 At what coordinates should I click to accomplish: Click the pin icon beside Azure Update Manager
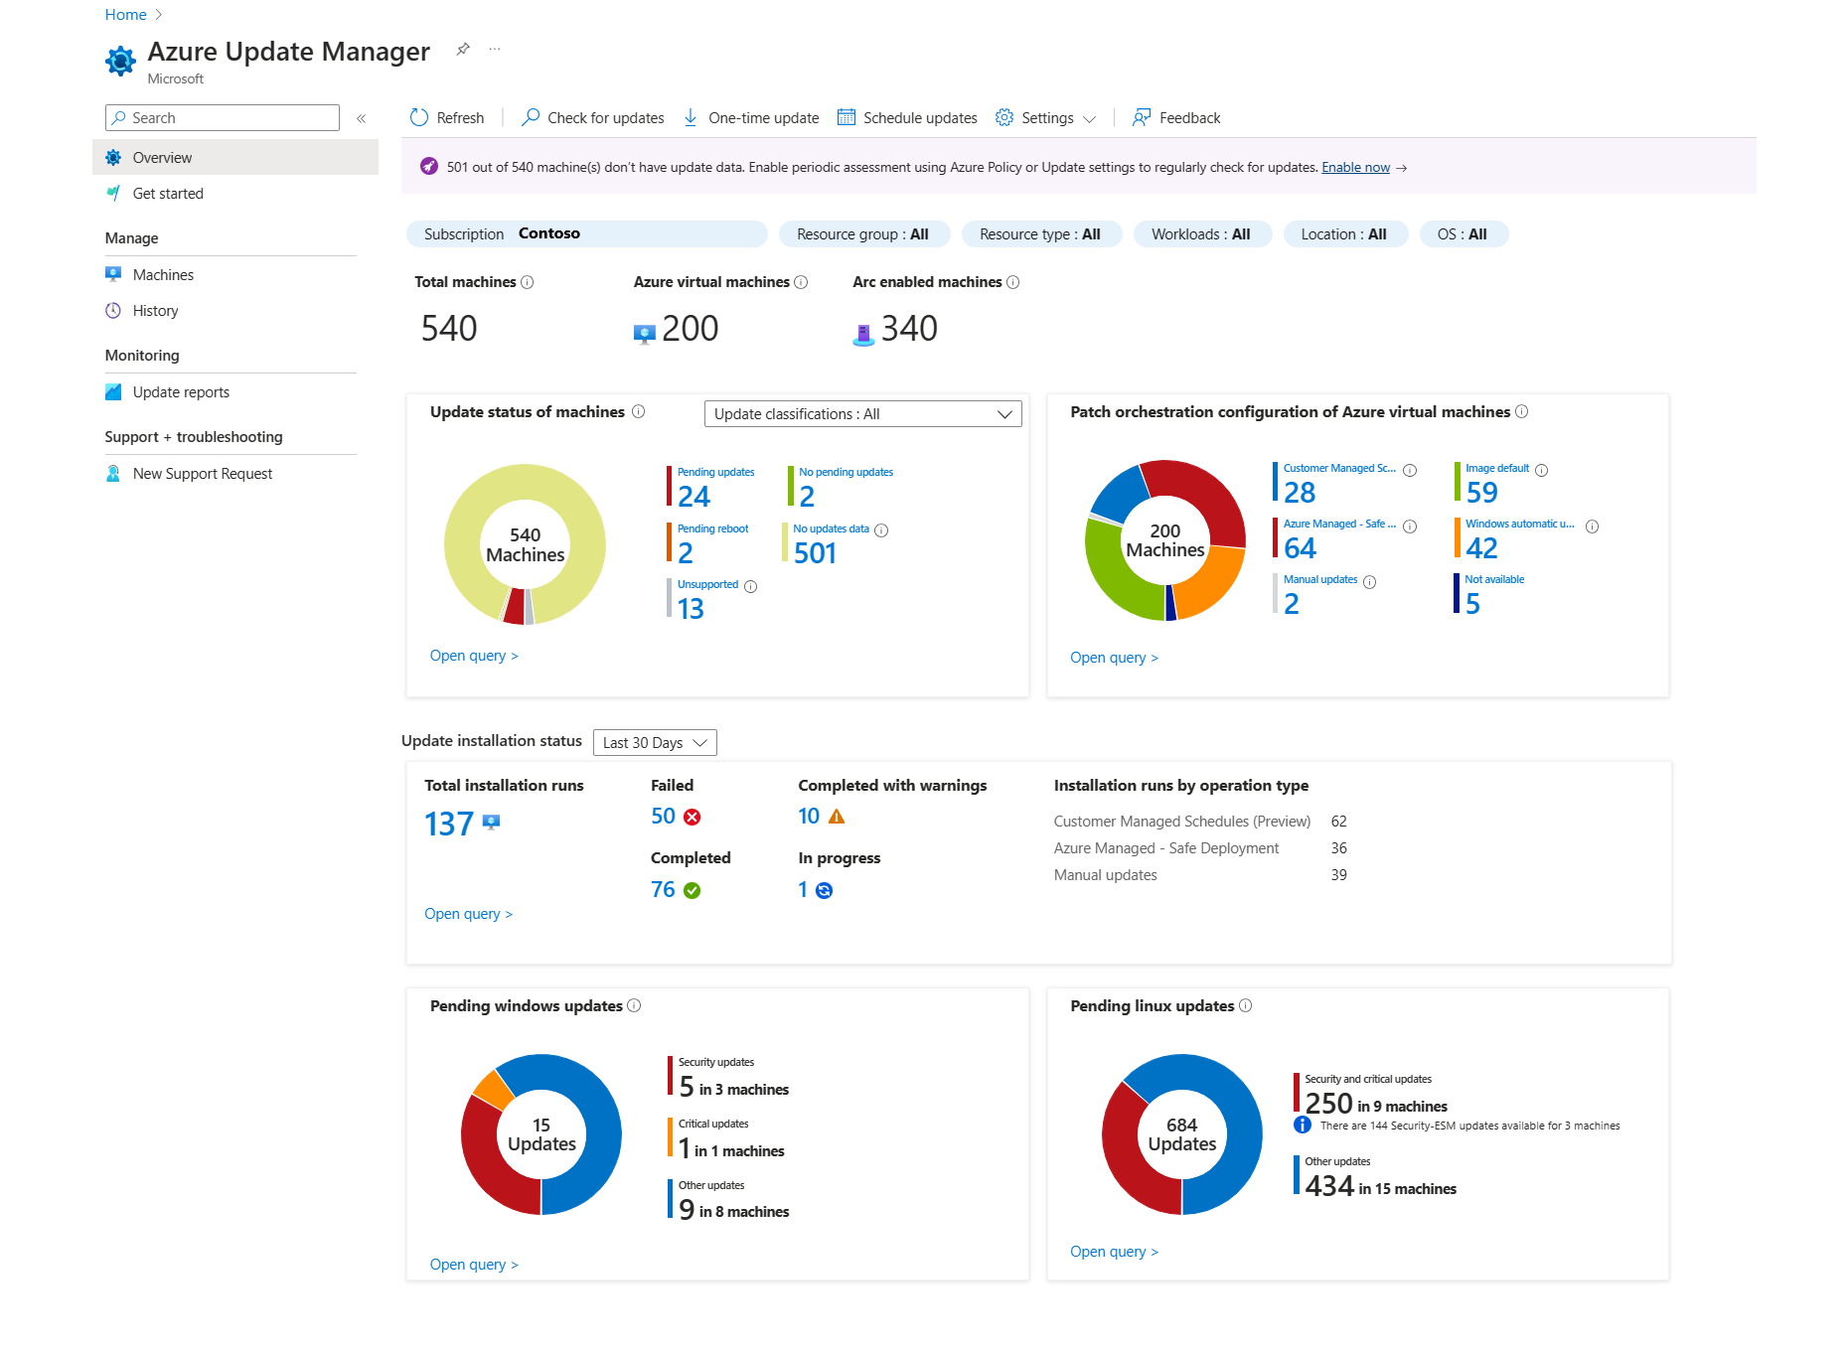[463, 49]
